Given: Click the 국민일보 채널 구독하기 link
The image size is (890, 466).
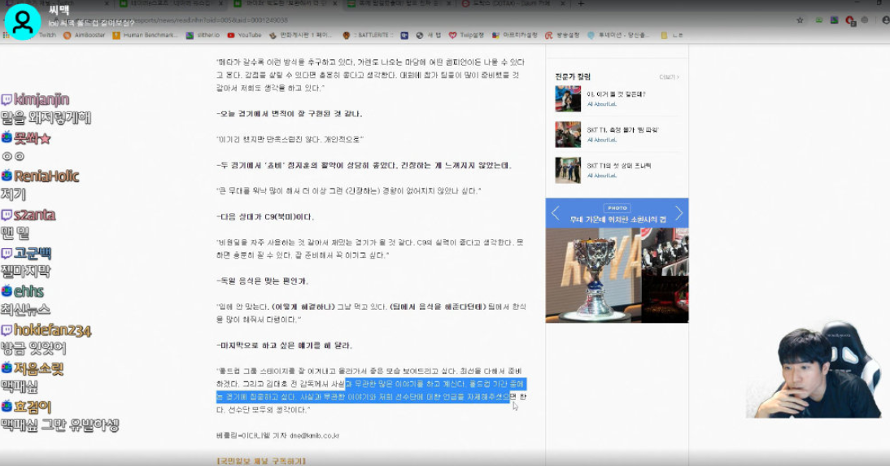Looking at the screenshot, I should (x=261, y=461).
